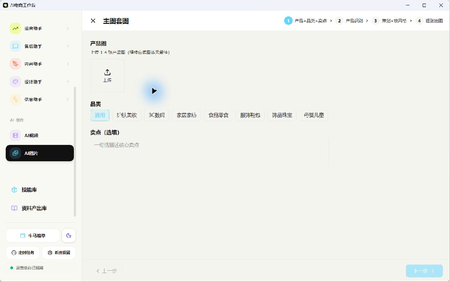Open 系统设置 button
Viewport: 450px width, 282px height.
click(x=59, y=253)
